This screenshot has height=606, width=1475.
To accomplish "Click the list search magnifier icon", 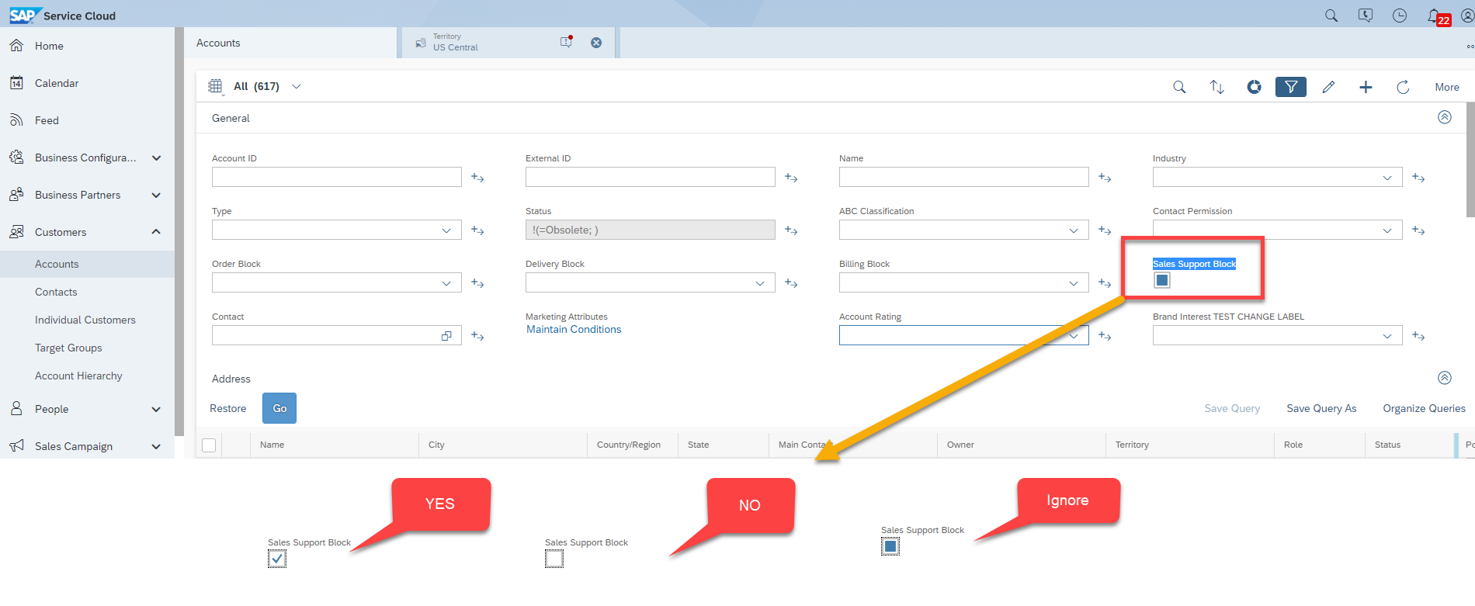I will coord(1179,87).
